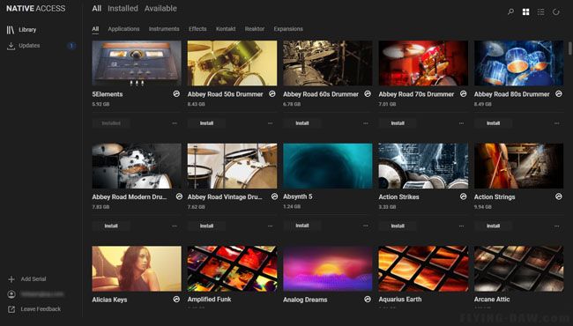Screen dimensions: 573x326
Task: Click the Installed button for 5Elements
Action: [111, 123]
